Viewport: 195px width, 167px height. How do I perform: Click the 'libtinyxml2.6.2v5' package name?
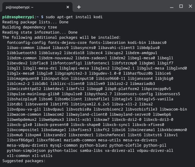click(90, 104)
